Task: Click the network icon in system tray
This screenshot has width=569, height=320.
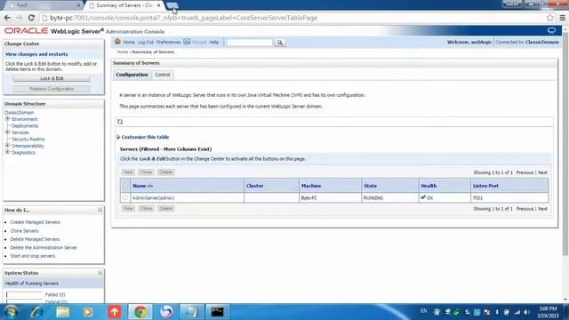Action: [x=517, y=312]
